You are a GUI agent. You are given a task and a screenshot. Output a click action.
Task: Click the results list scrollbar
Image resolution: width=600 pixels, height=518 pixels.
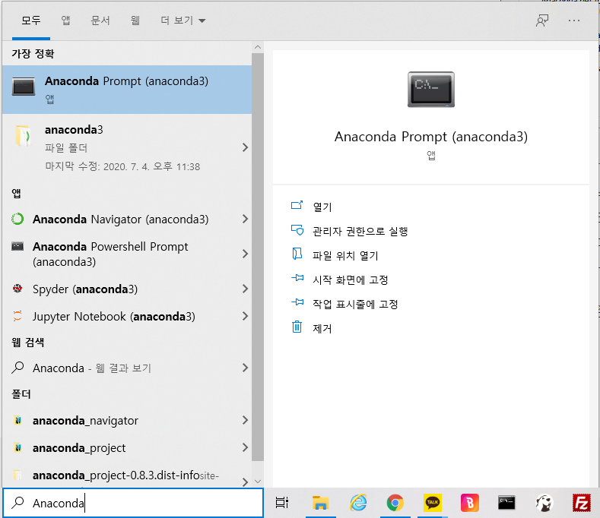pyautogui.click(x=258, y=257)
